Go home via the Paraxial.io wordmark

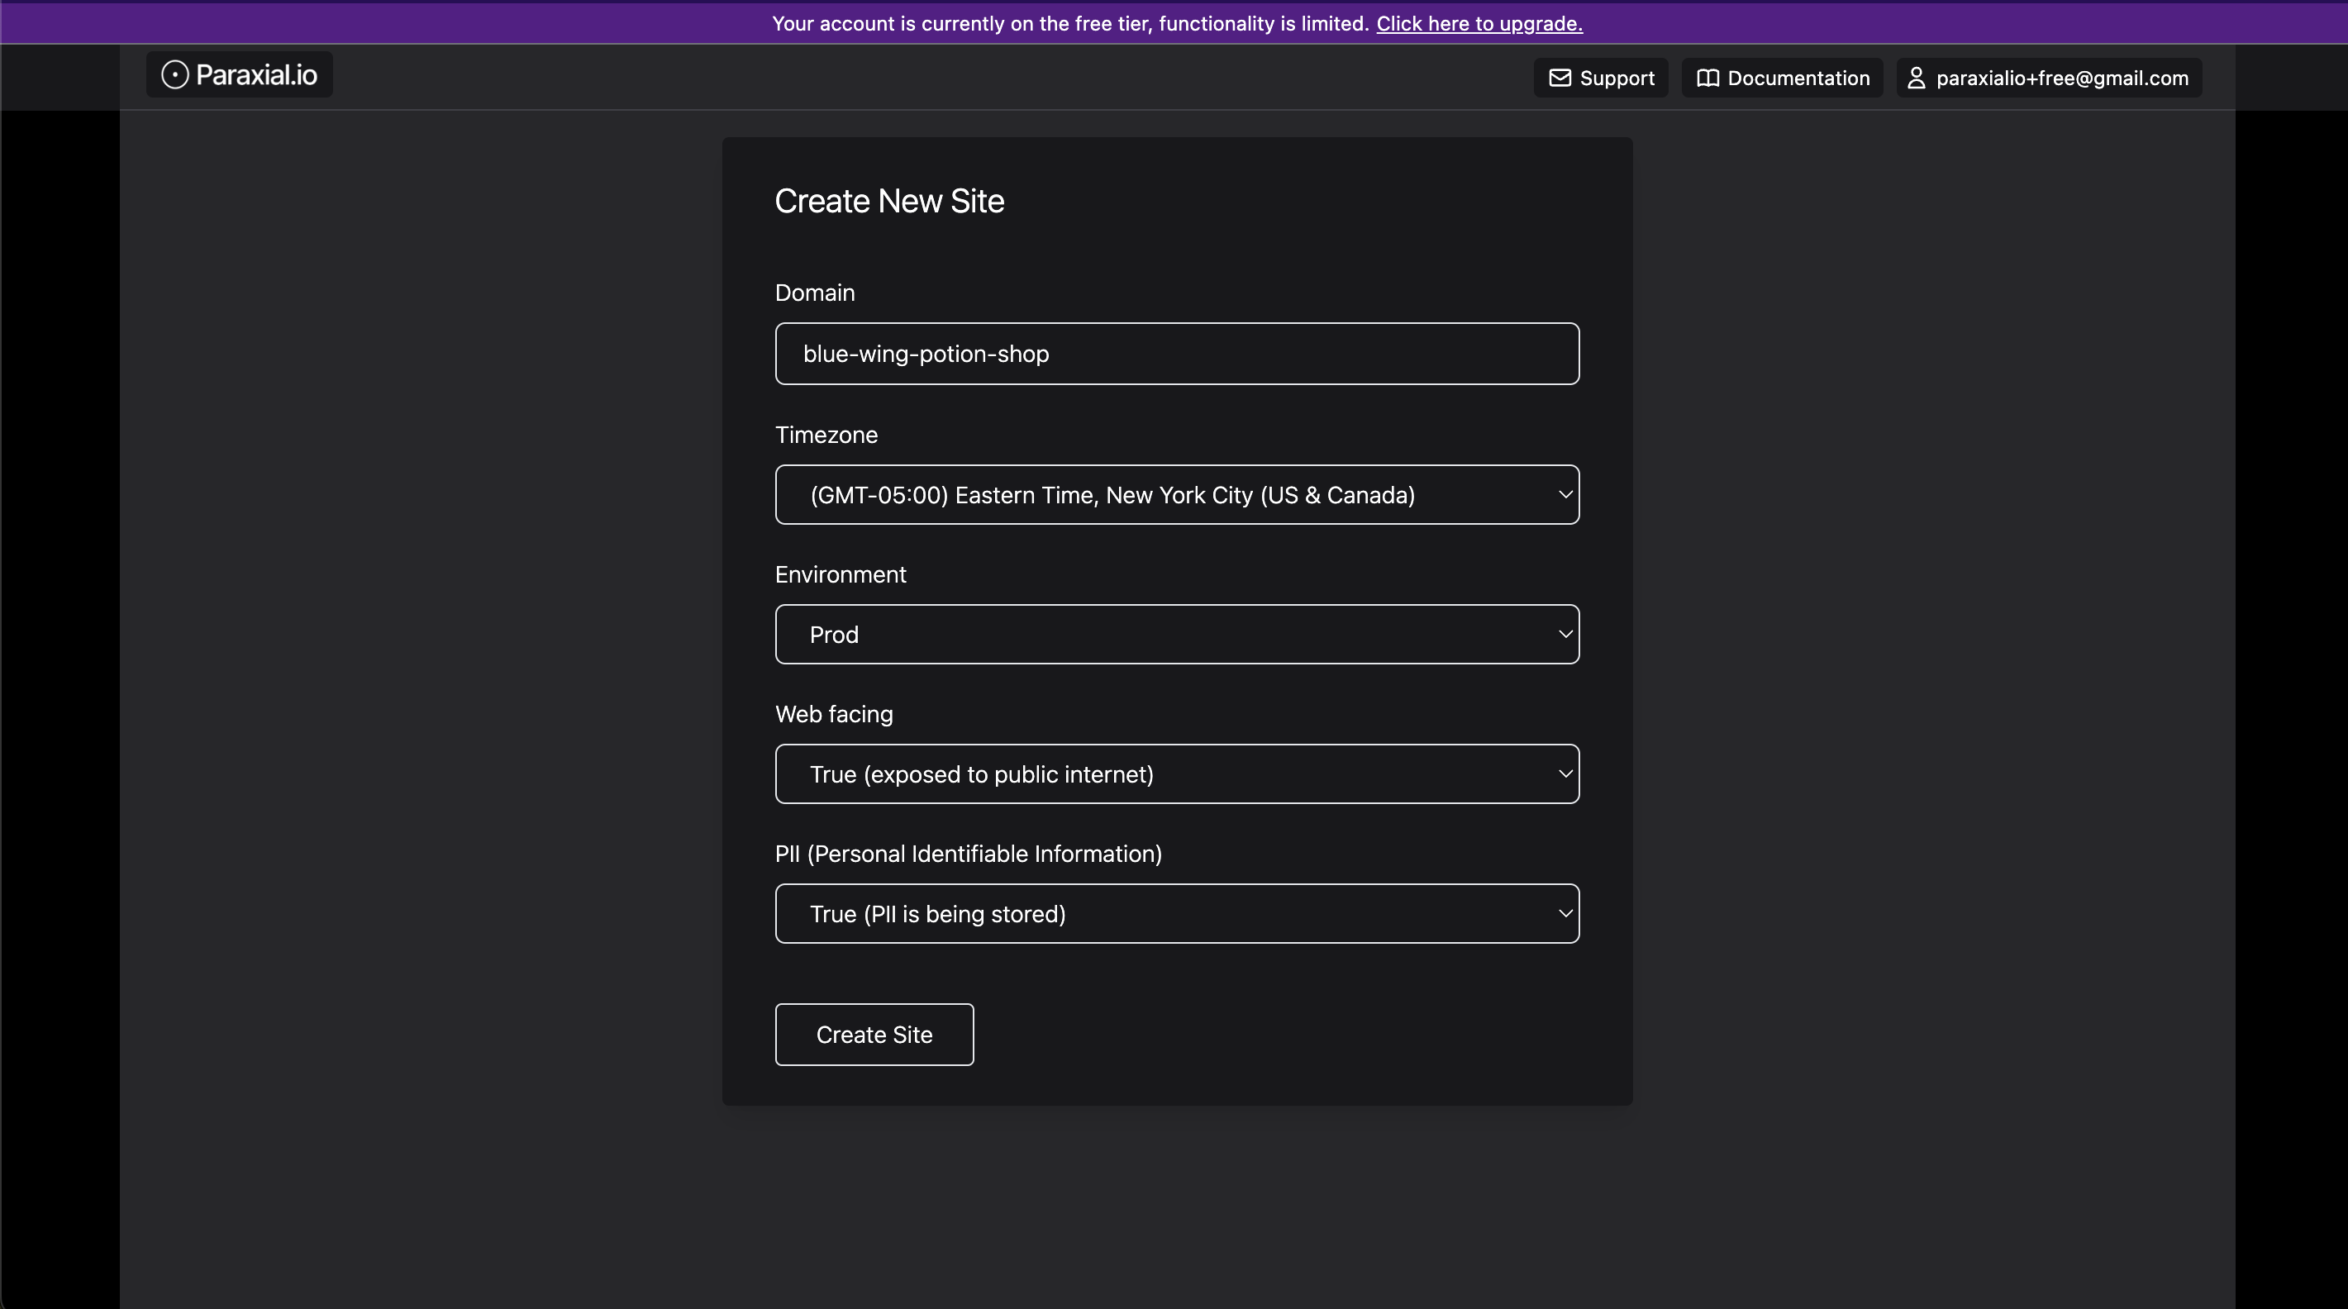coord(256,74)
